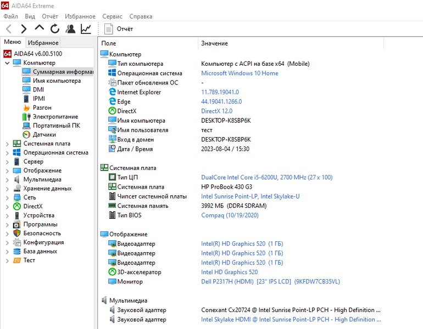Click the device icon next to Устройства
Image resolution: width=423 pixels, height=329 pixels.
(x=17, y=215)
